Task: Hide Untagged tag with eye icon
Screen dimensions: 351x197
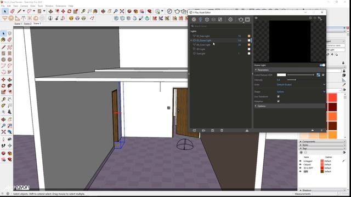Action: [301, 161]
